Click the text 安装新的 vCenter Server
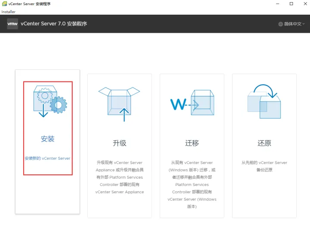 tap(47, 158)
